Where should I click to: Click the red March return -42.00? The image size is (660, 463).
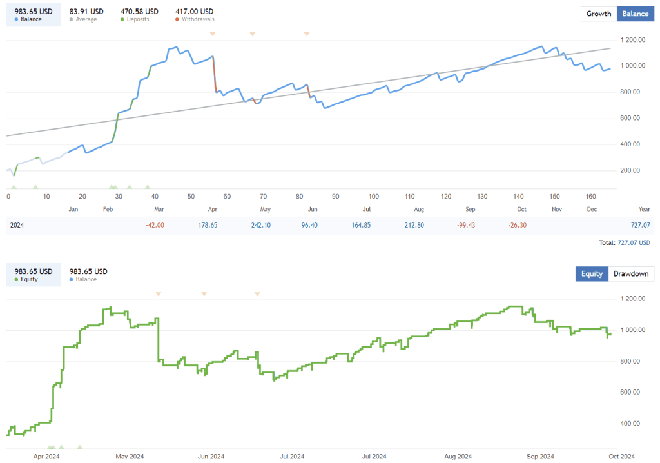tap(154, 226)
